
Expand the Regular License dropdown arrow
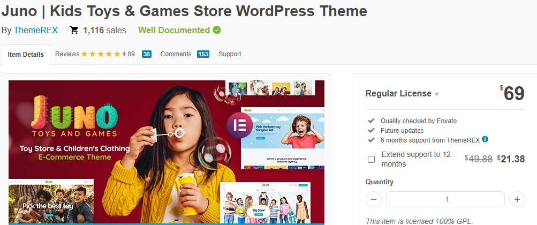[x=437, y=94]
